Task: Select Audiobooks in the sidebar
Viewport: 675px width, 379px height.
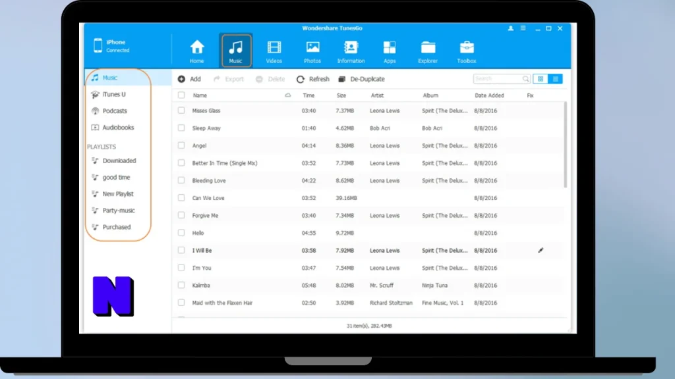Action: [x=118, y=128]
